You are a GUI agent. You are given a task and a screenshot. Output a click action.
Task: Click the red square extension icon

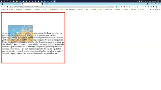point(124,7)
